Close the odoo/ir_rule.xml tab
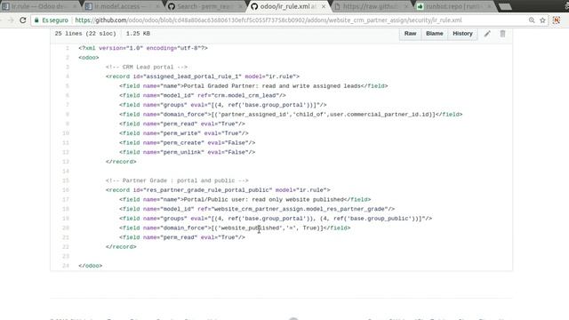Image resolution: width=569 pixels, height=320 pixels. 324,6
